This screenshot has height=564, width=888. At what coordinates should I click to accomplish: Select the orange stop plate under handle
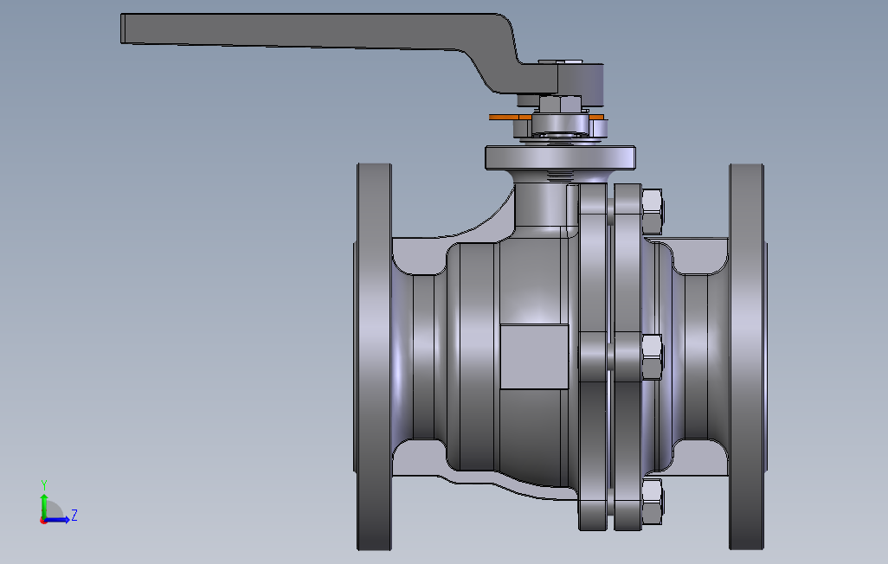[x=510, y=118]
